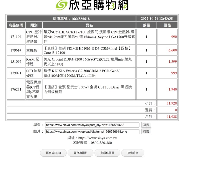This screenshot has width=207, height=181.
Task: Click product barcode 179614
Action: click(16, 50)
